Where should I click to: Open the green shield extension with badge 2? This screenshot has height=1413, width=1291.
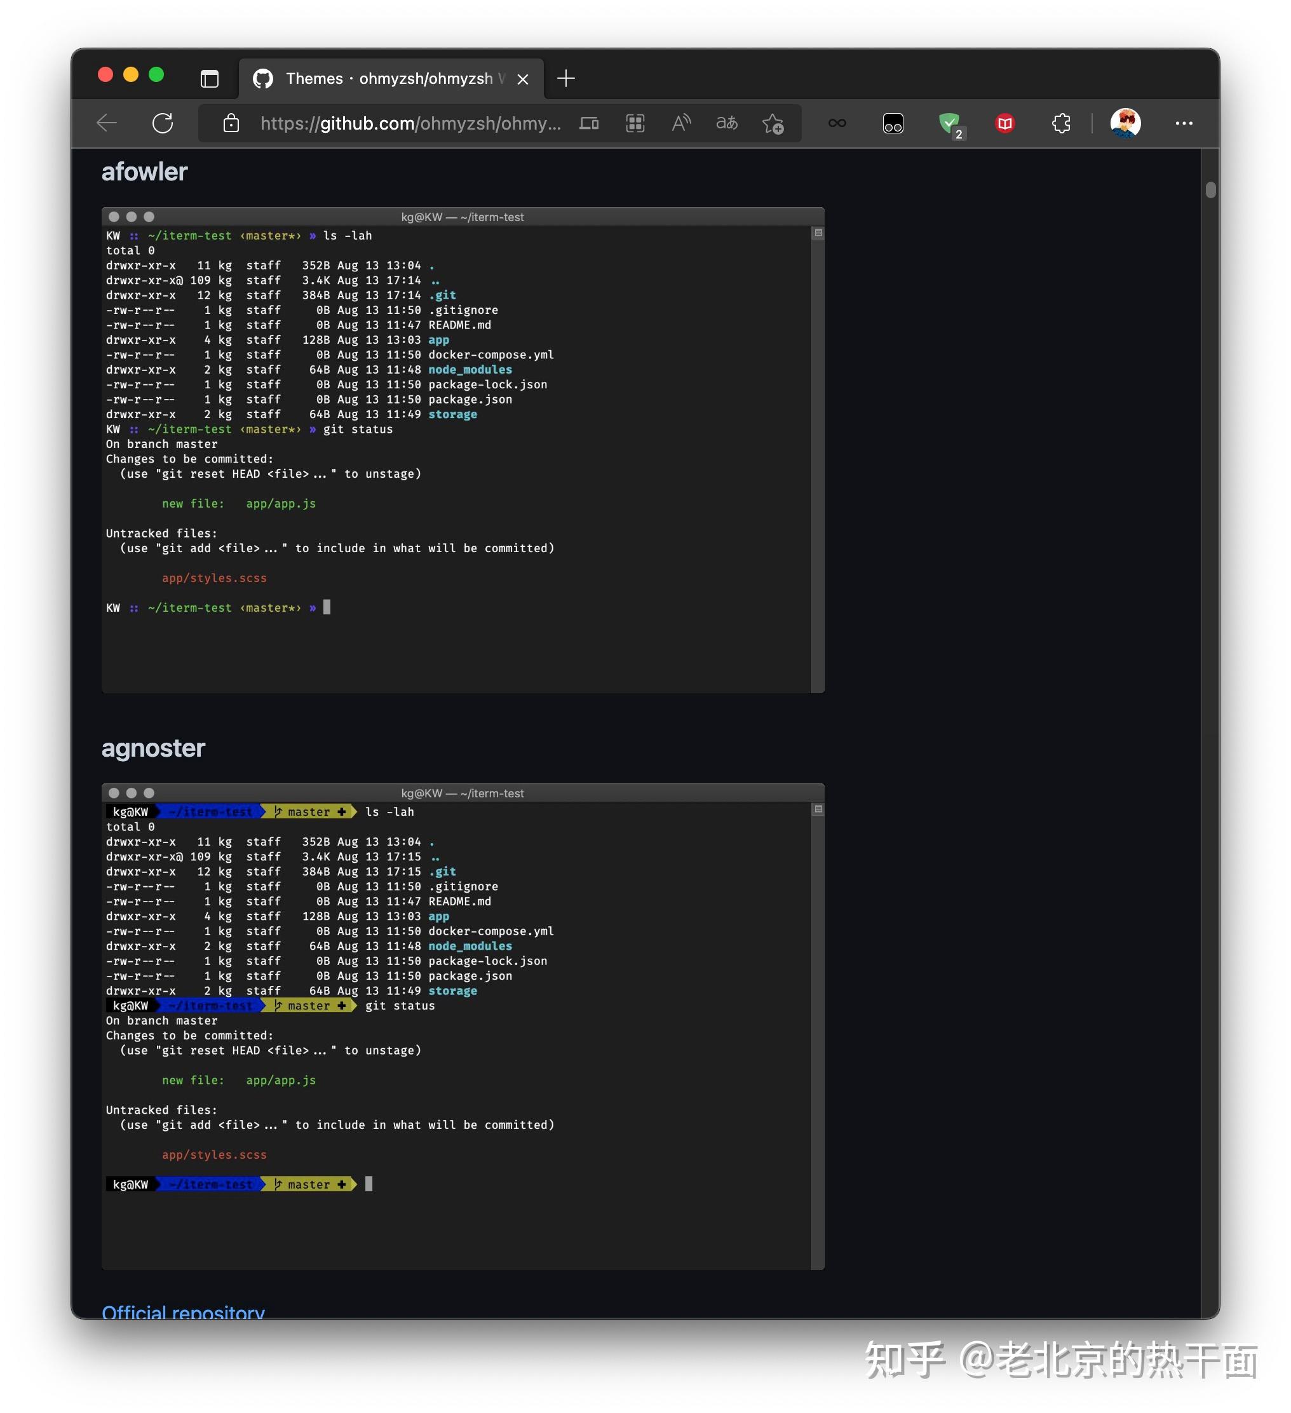(950, 123)
